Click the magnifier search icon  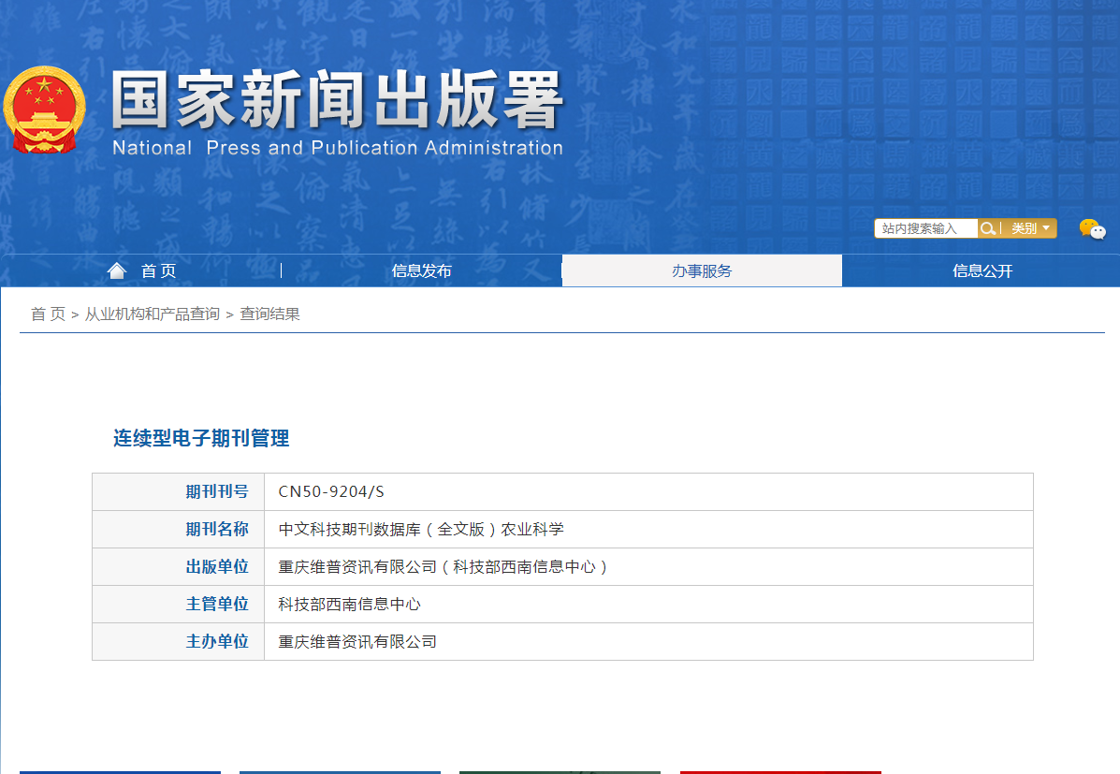987,228
